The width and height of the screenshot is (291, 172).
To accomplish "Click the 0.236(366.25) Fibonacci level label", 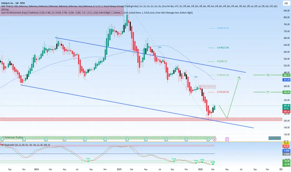I will point(223,92).
